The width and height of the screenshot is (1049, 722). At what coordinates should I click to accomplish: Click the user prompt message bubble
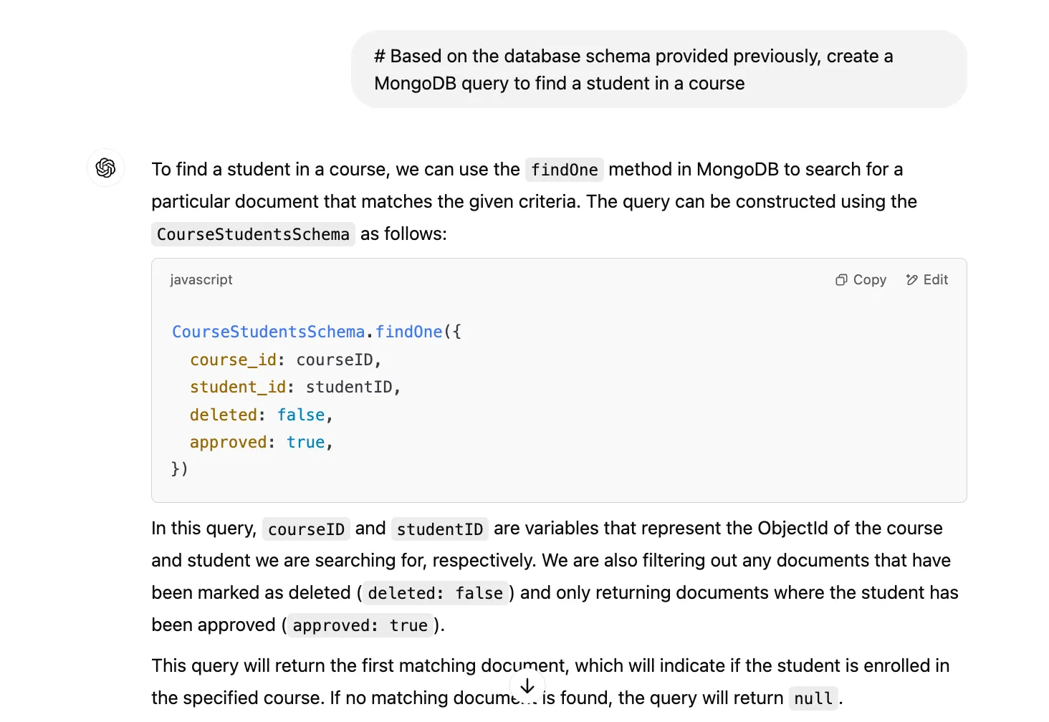coord(658,69)
